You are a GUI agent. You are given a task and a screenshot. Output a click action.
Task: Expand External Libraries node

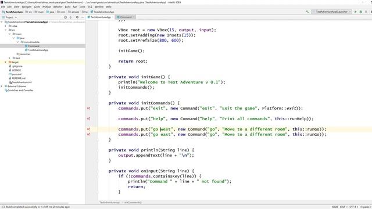tap(2, 87)
